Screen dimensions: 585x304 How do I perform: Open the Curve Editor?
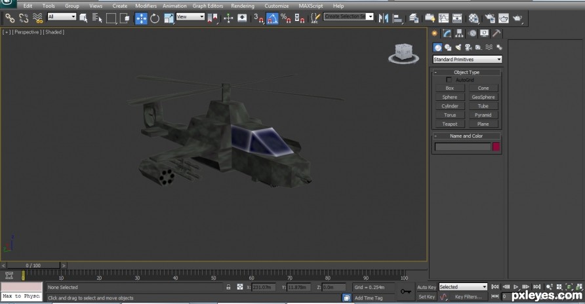pos(443,18)
